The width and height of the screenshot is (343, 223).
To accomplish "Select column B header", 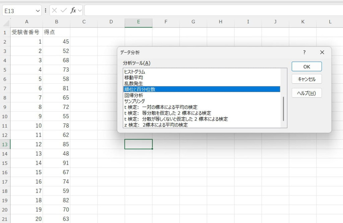I will 57,22.
